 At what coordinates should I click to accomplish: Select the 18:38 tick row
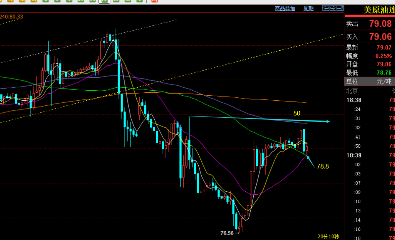(369, 100)
